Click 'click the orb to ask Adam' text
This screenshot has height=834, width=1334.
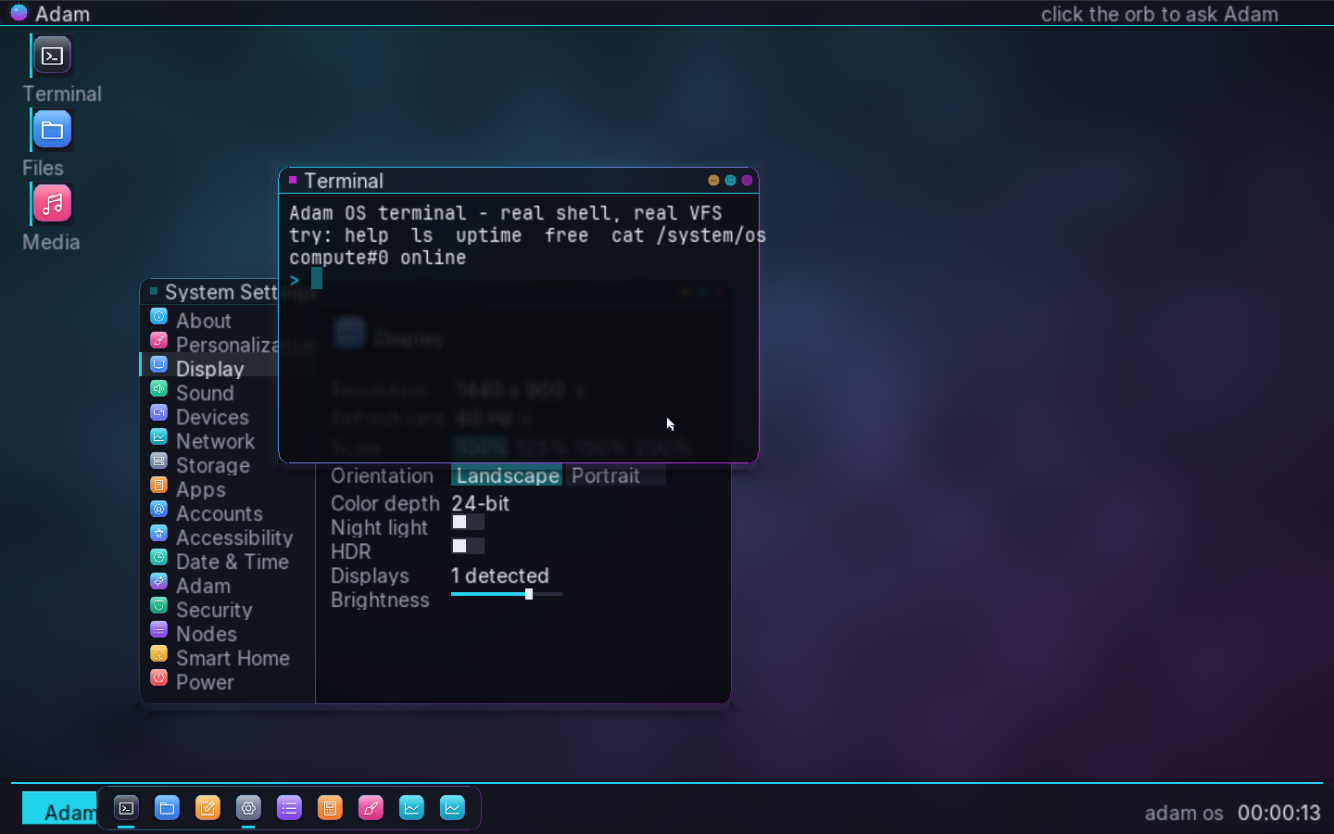coord(1159,14)
